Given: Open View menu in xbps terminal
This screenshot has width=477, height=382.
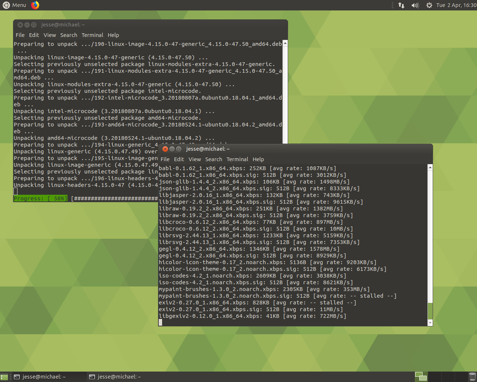Looking at the screenshot, I should [x=195, y=159].
